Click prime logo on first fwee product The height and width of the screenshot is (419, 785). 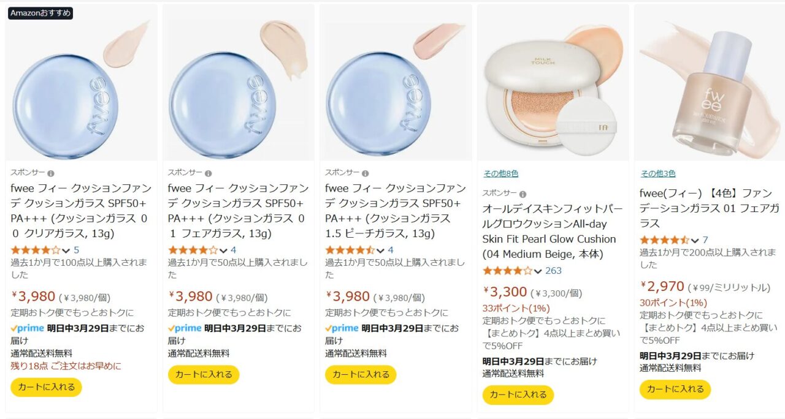coord(28,328)
